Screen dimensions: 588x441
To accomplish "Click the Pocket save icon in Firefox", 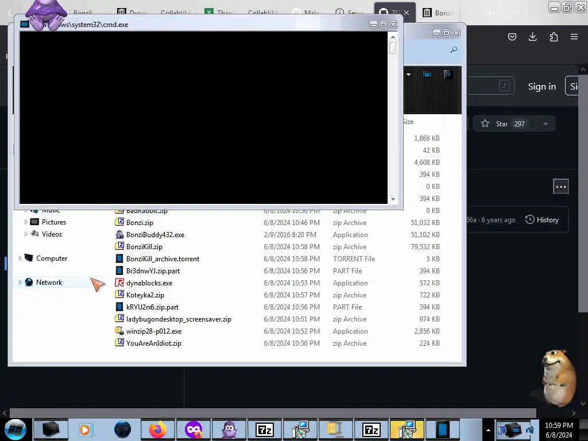I will tap(512, 37).
